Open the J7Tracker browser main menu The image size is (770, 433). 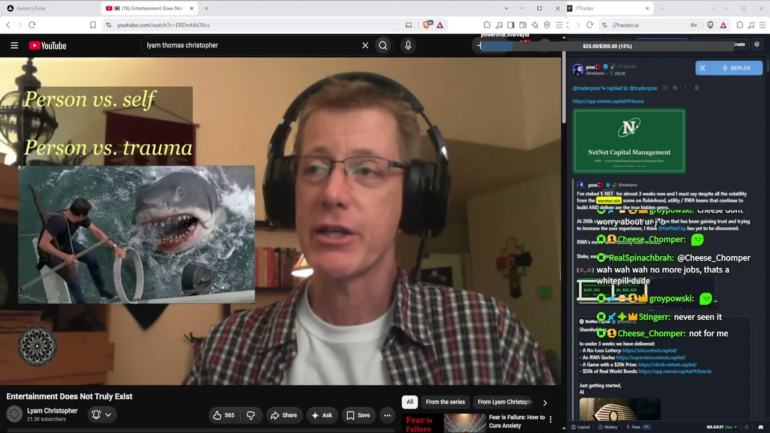pyautogui.click(x=763, y=25)
